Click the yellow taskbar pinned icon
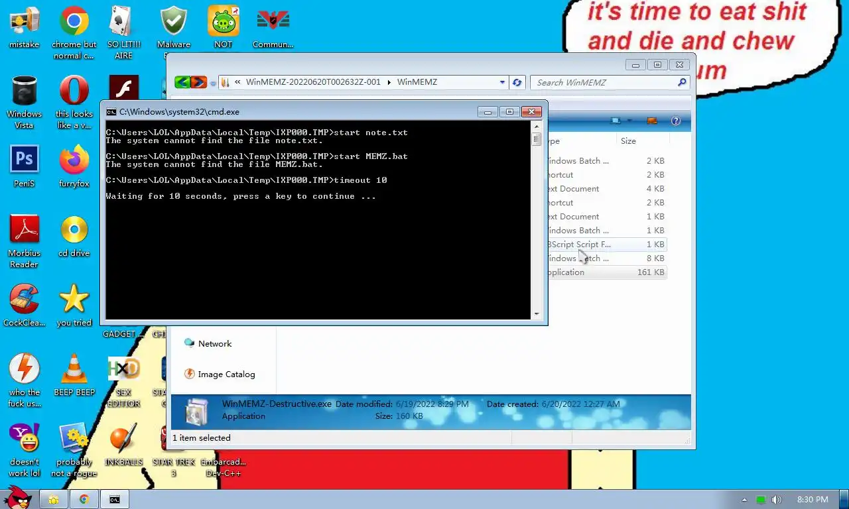 coord(54,500)
